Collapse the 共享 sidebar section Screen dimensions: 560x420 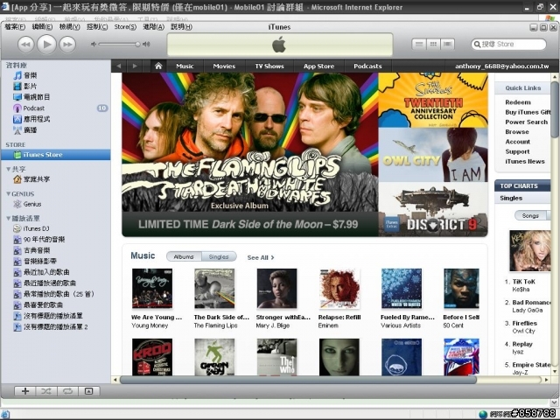pos(8,169)
